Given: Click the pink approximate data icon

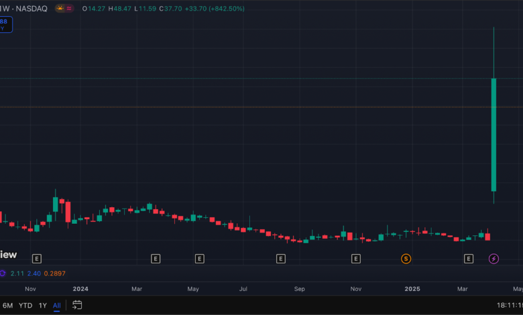Looking at the screenshot, I should pyautogui.click(x=70, y=9).
